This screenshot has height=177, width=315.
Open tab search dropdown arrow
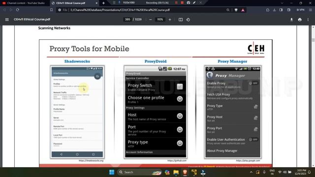(x=282, y=3)
